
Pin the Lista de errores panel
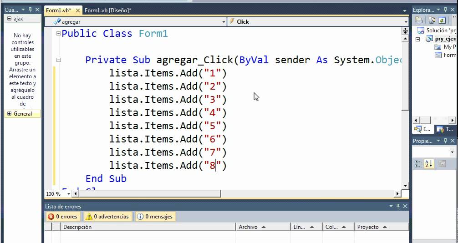pos(398,207)
